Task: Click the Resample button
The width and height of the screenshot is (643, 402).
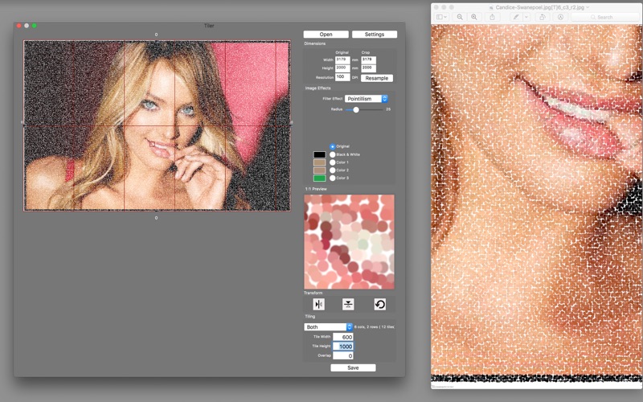Action: [x=377, y=78]
